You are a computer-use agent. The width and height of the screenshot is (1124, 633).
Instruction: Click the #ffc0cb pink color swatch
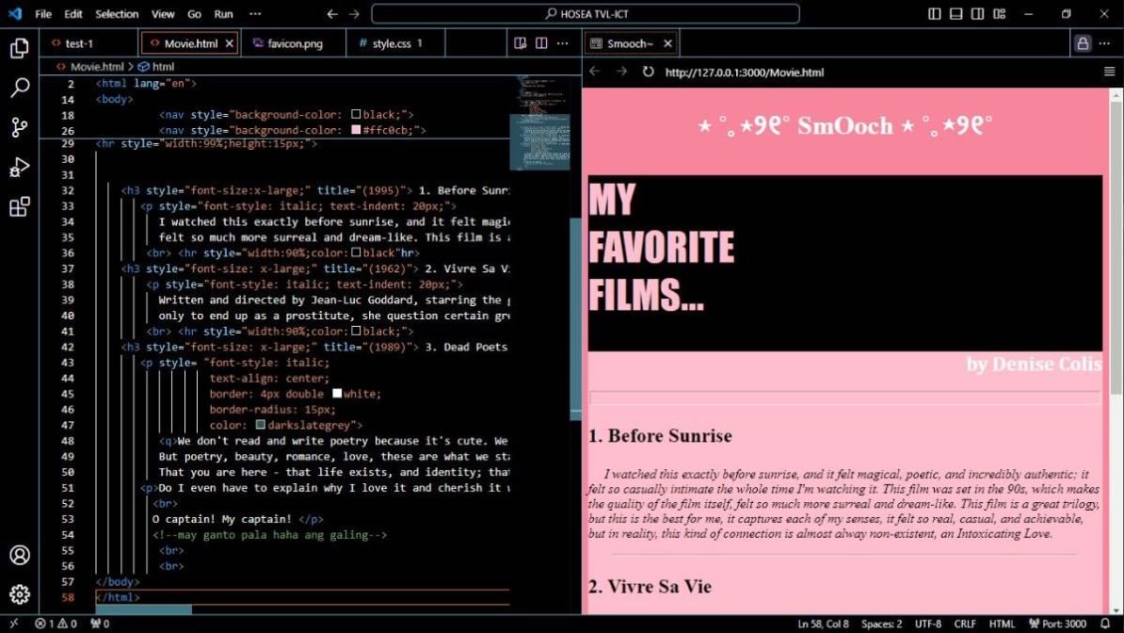coord(356,130)
